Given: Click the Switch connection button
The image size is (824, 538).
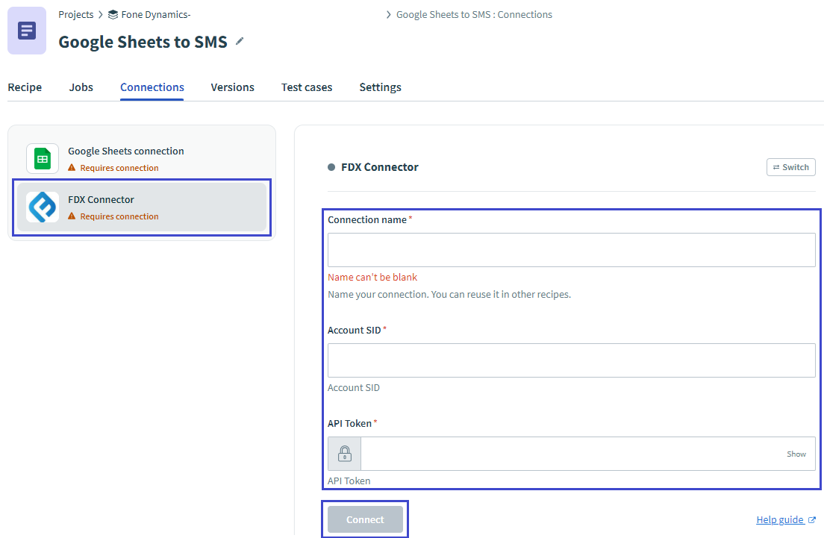Looking at the screenshot, I should (791, 167).
